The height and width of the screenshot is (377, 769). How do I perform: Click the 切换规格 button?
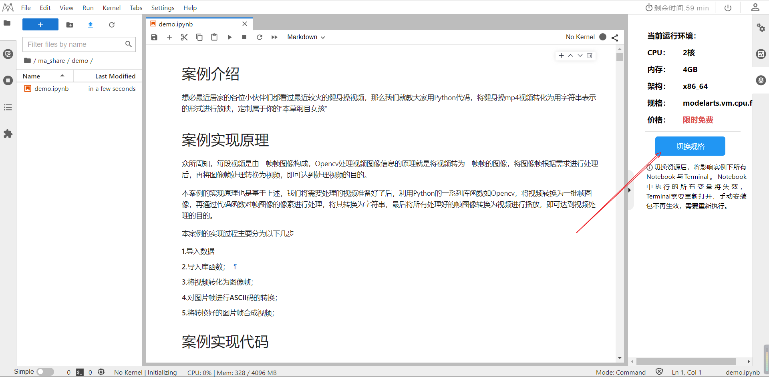690,146
